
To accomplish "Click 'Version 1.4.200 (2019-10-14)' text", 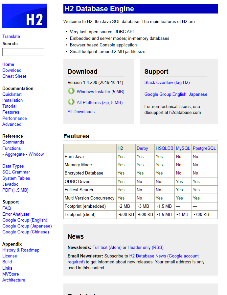I will [95, 82].
